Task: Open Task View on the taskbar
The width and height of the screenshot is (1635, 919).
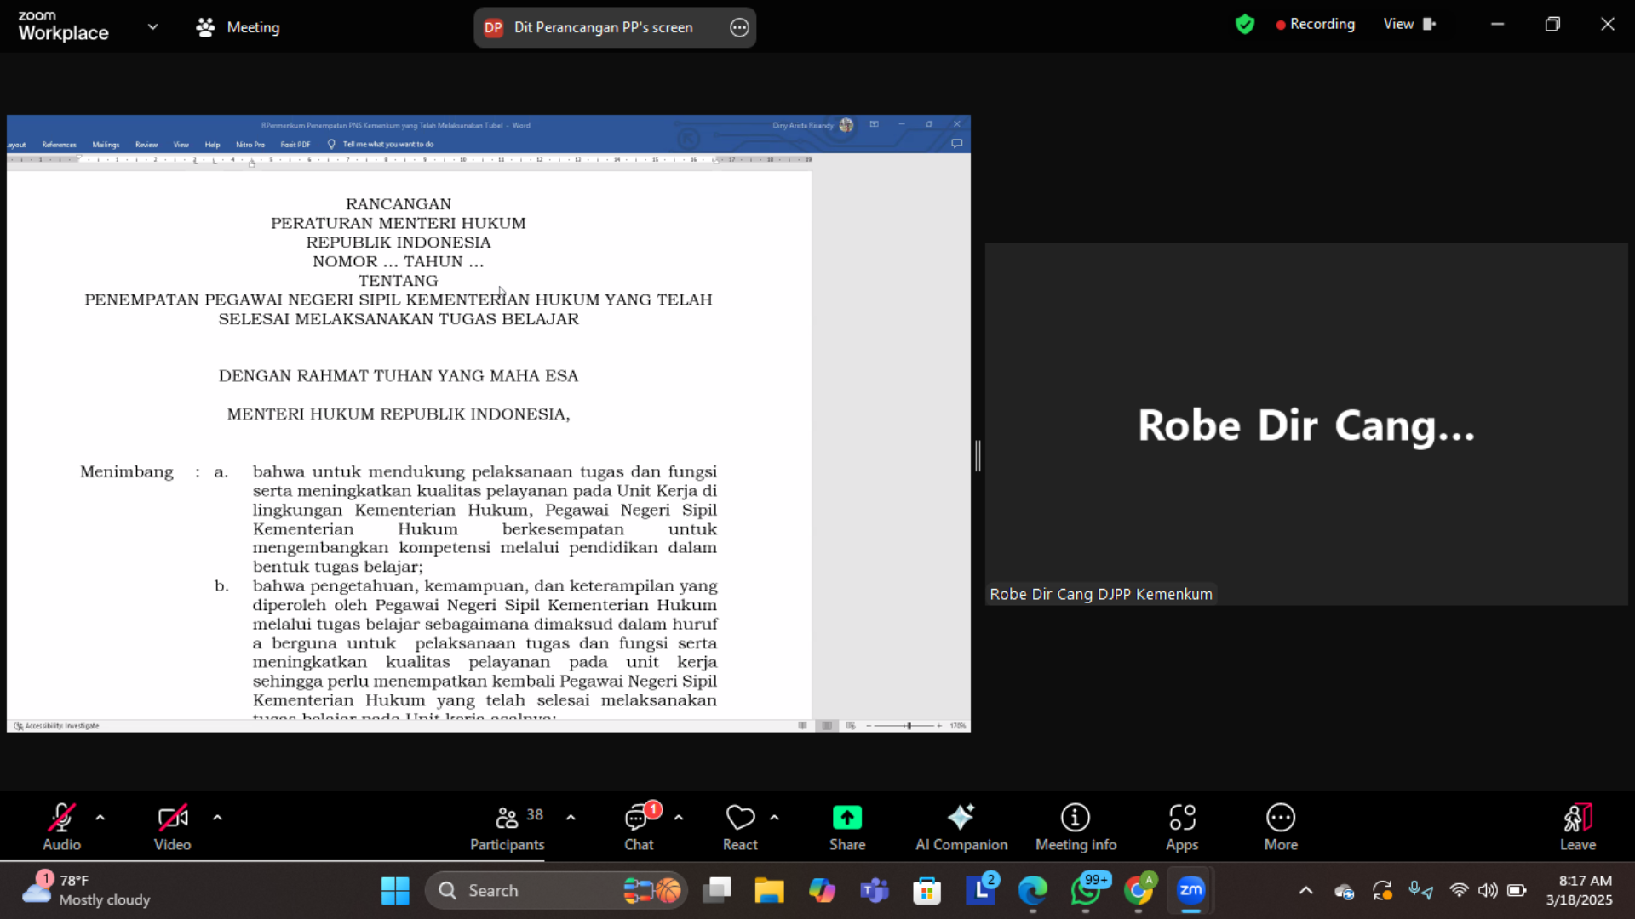Action: tap(717, 890)
